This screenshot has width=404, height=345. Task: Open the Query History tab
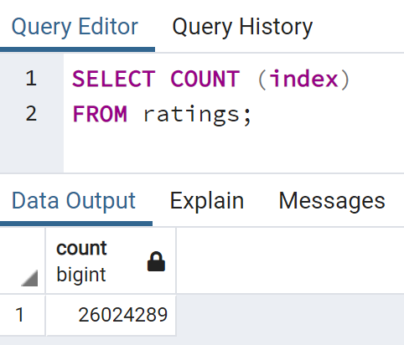(x=242, y=27)
